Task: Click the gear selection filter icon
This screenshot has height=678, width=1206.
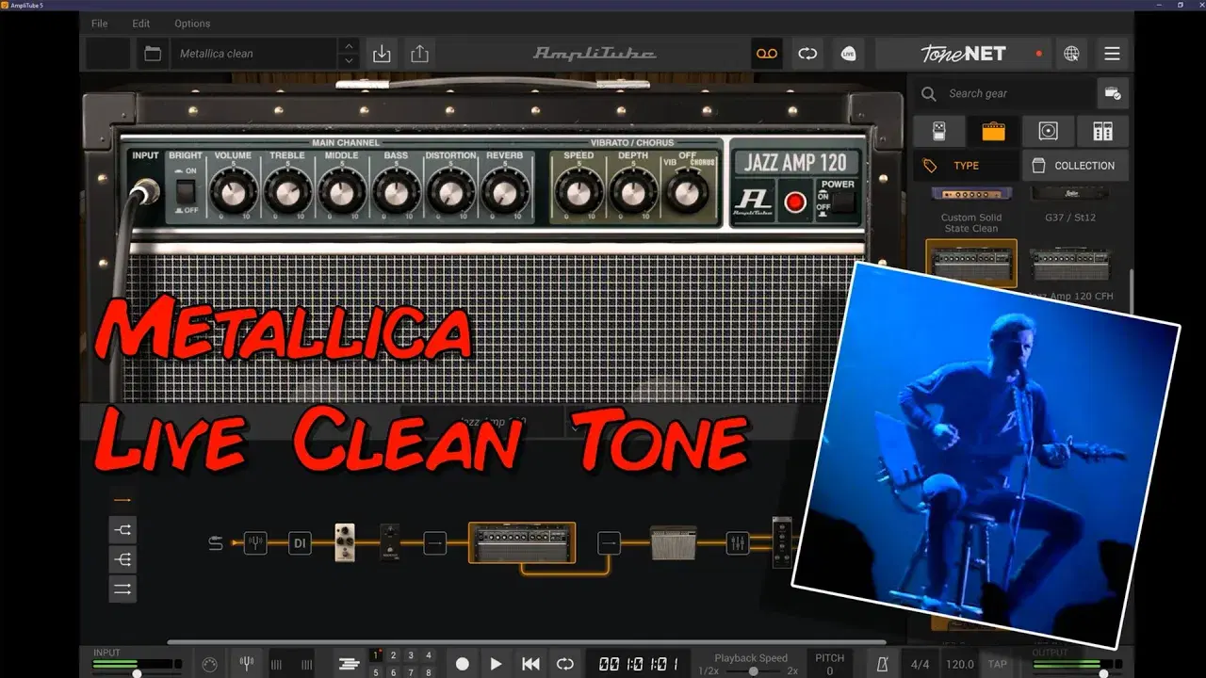Action: (x=1113, y=93)
